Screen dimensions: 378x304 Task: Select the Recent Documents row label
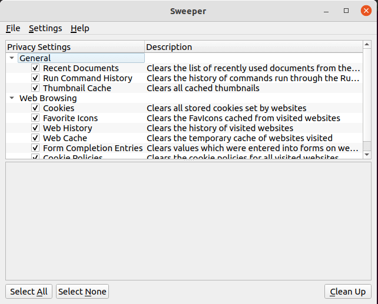pyautogui.click(x=81, y=68)
